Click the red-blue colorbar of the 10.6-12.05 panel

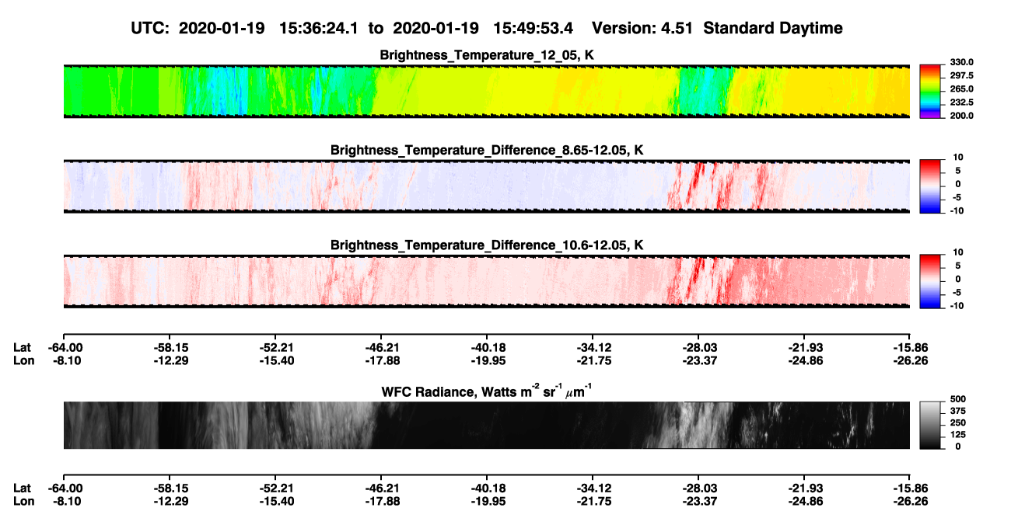coord(930,281)
